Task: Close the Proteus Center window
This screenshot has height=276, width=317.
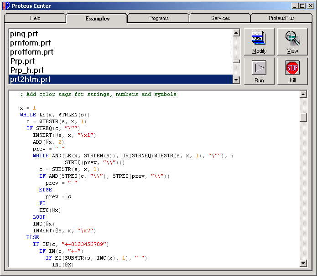Action: point(311,6)
